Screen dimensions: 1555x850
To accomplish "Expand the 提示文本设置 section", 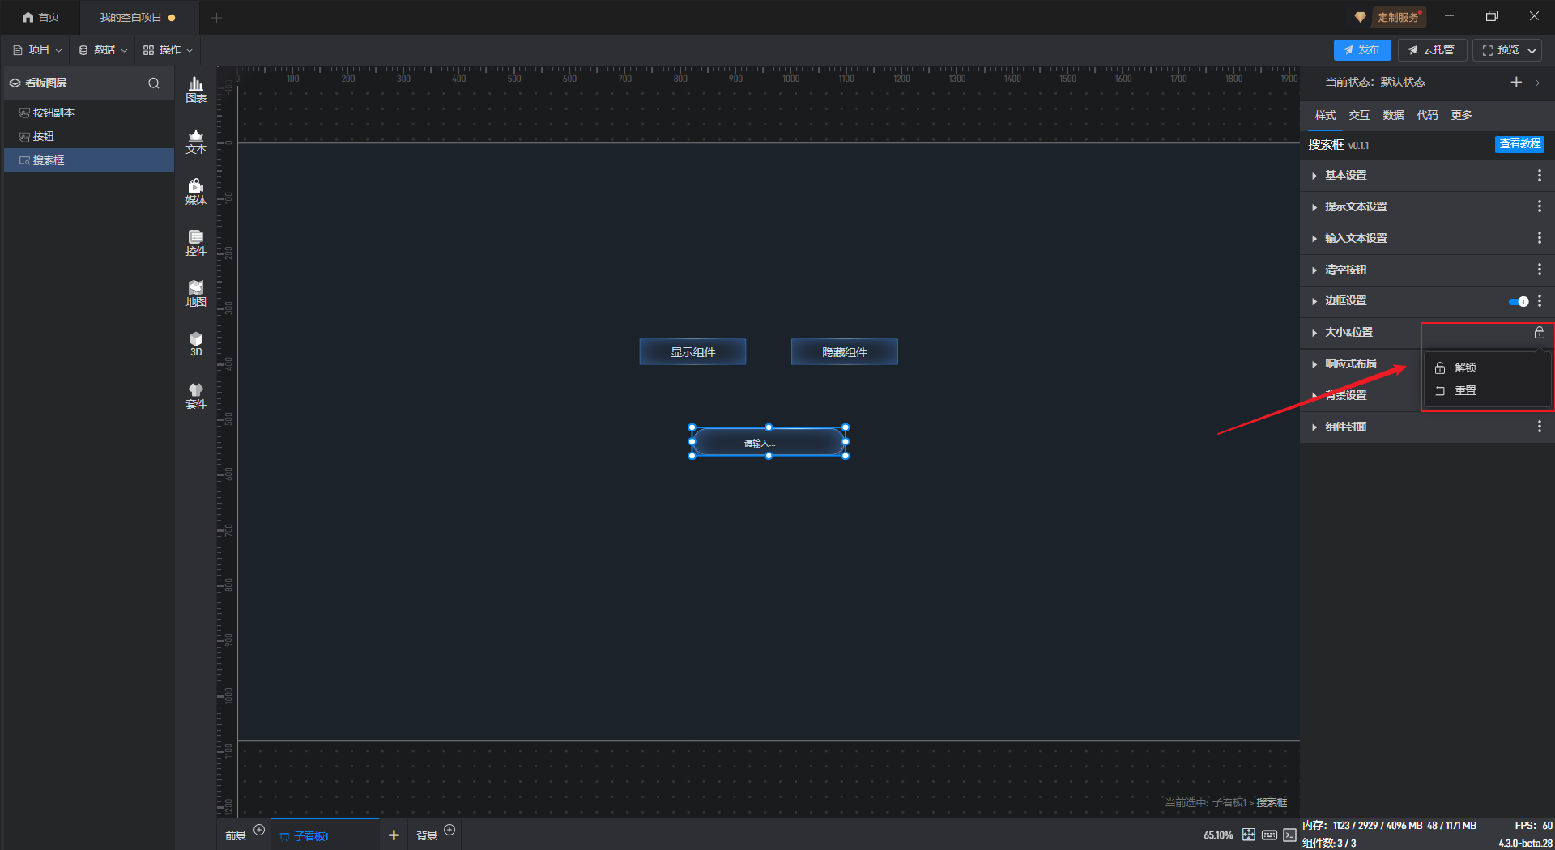I will pyautogui.click(x=1314, y=207).
